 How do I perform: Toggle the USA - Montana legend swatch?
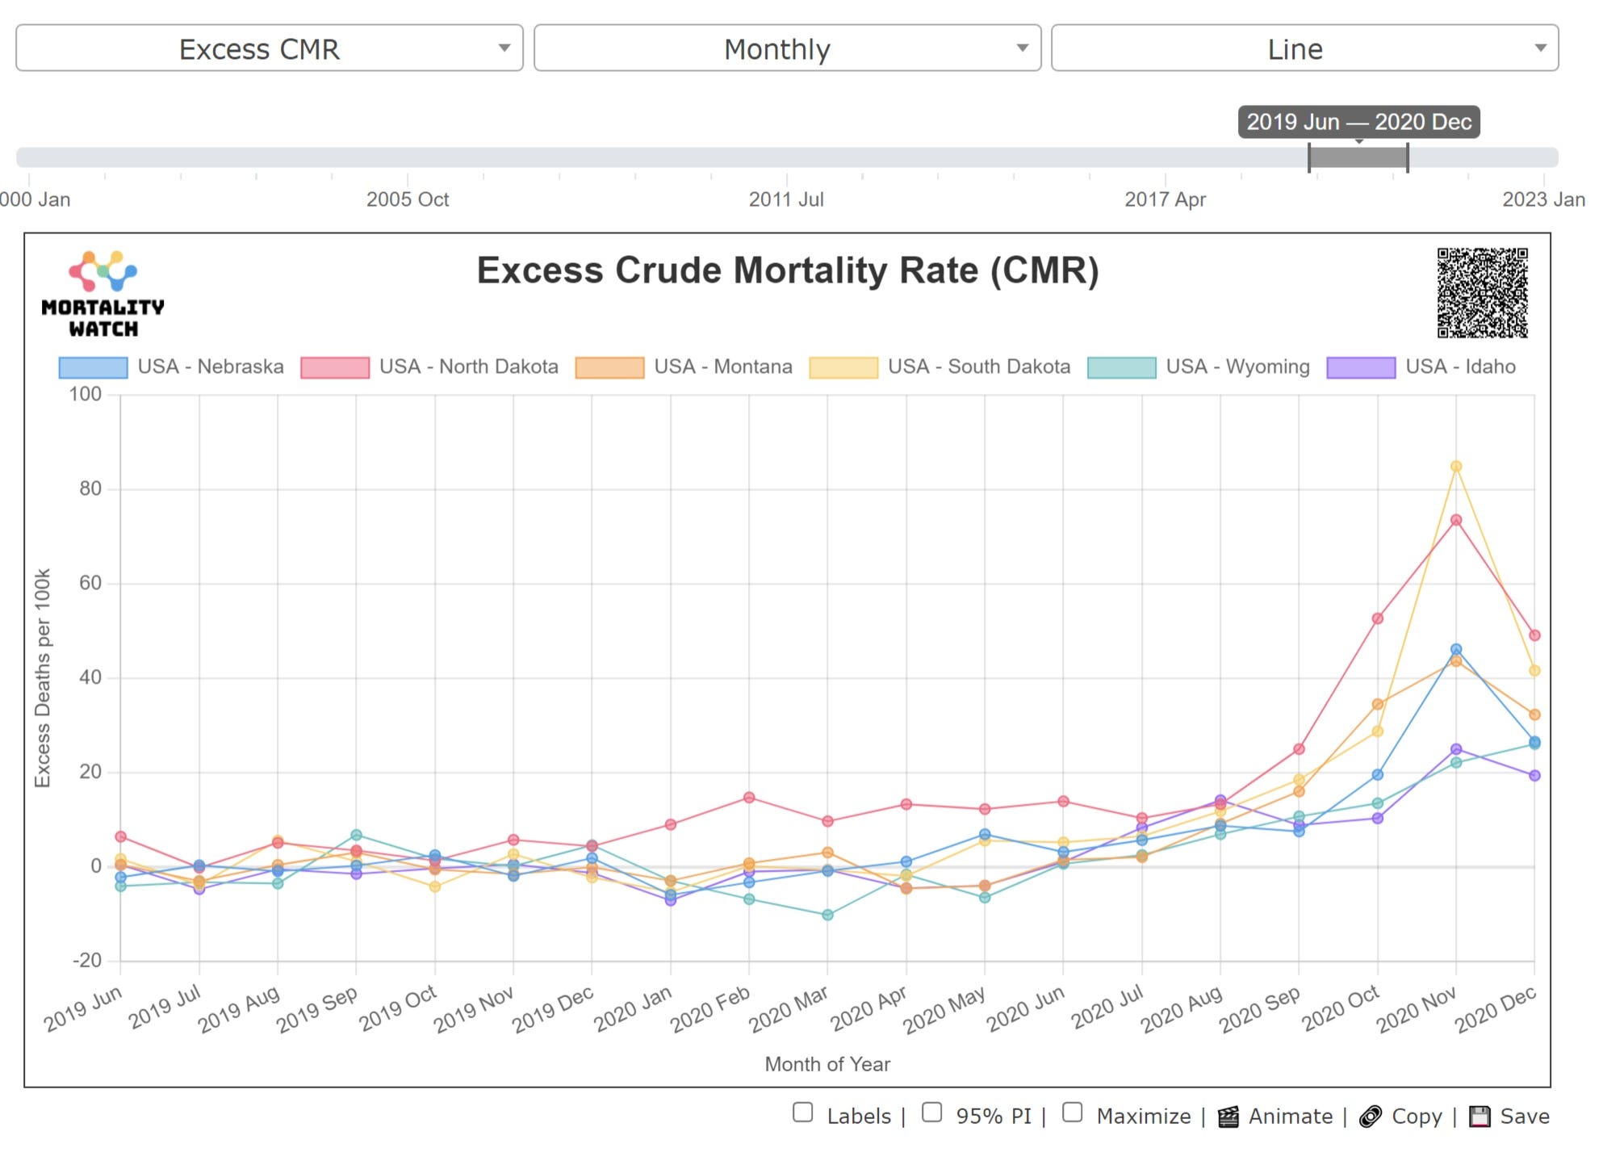pos(609,367)
